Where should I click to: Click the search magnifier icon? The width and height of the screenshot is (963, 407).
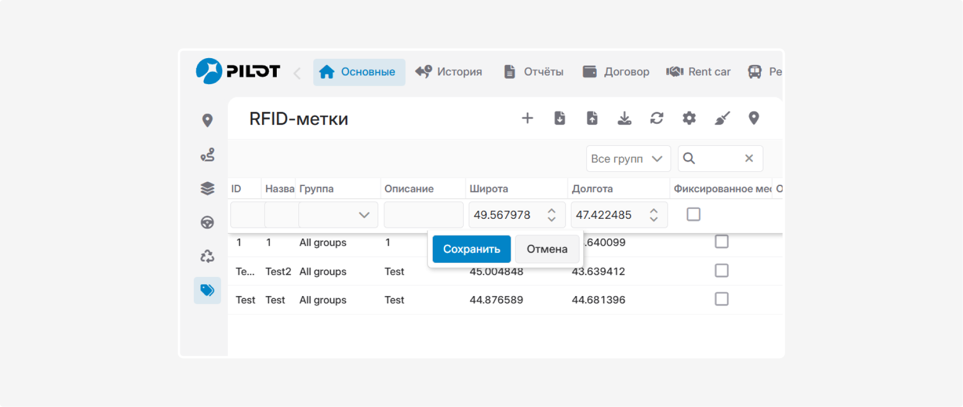(x=689, y=158)
